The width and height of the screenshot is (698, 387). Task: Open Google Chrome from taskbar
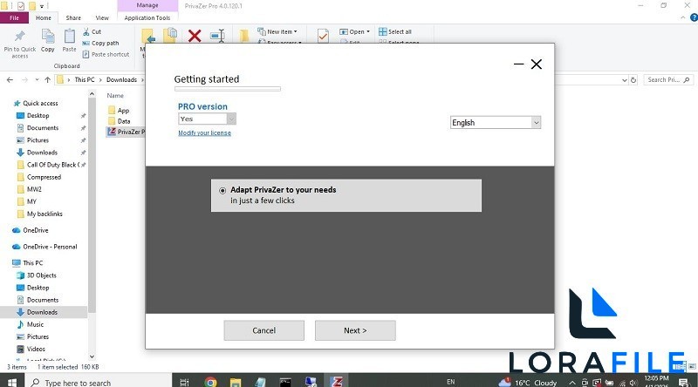(x=210, y=382)
